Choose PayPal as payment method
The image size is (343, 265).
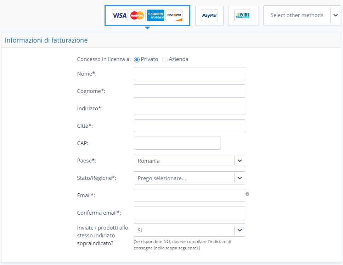tap(209, 15)
